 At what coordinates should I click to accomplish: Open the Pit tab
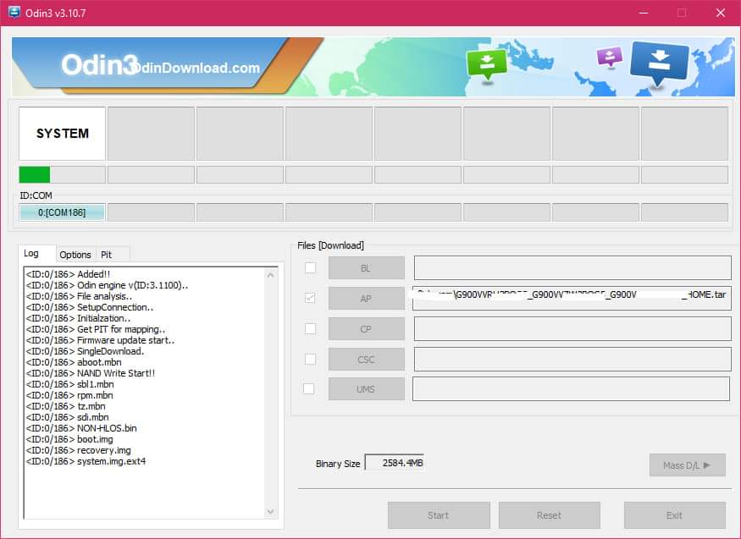tap(113, 255)
